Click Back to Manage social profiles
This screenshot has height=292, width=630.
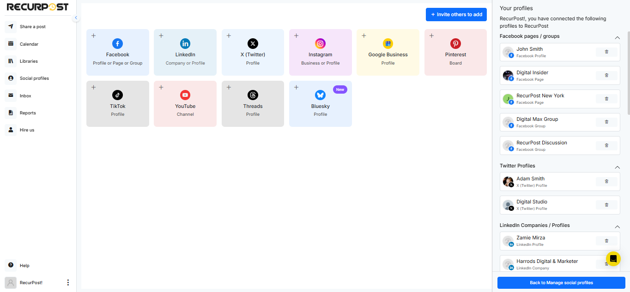point(561,283)
